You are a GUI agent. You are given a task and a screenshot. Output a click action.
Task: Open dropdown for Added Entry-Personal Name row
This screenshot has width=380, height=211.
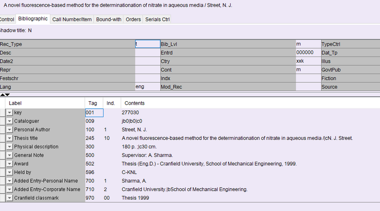tap(9, 181)
